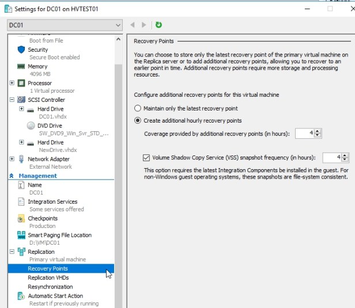The height and width of the screenshot is (308, 355).
Task: Expand the Processor tree node
Action: (13, 83)
